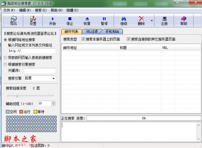Click the 关键词 input field
This screenshot has width=202, height=148.
pos(40,71)
